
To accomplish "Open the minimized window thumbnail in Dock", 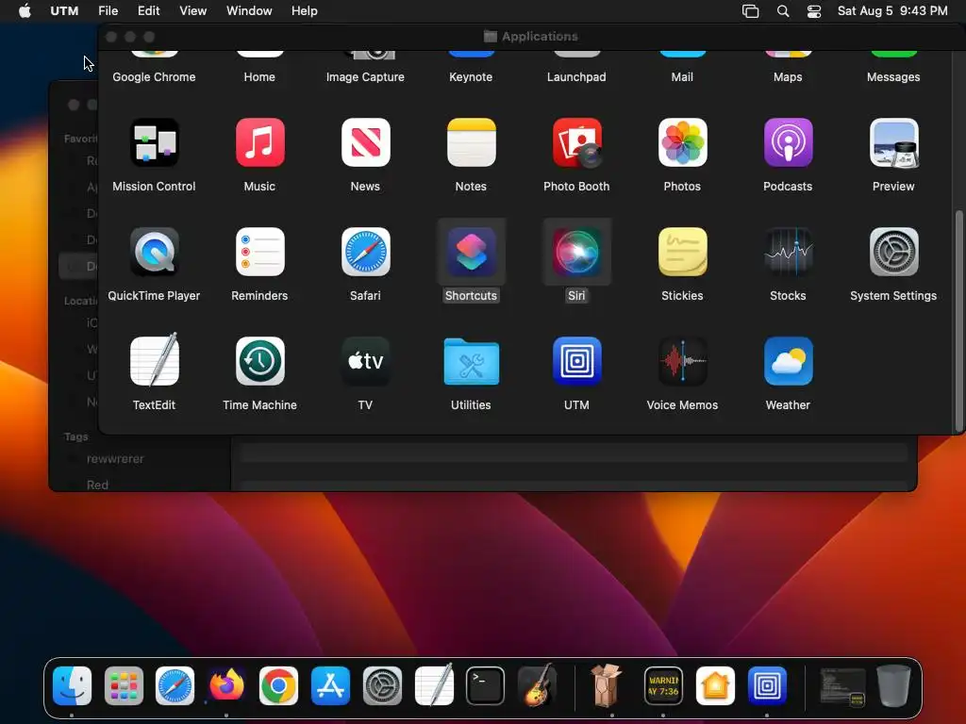I will [841, 686].
